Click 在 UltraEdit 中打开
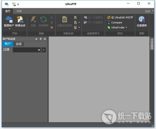The image size is (156, 129). tap(120, 17)
